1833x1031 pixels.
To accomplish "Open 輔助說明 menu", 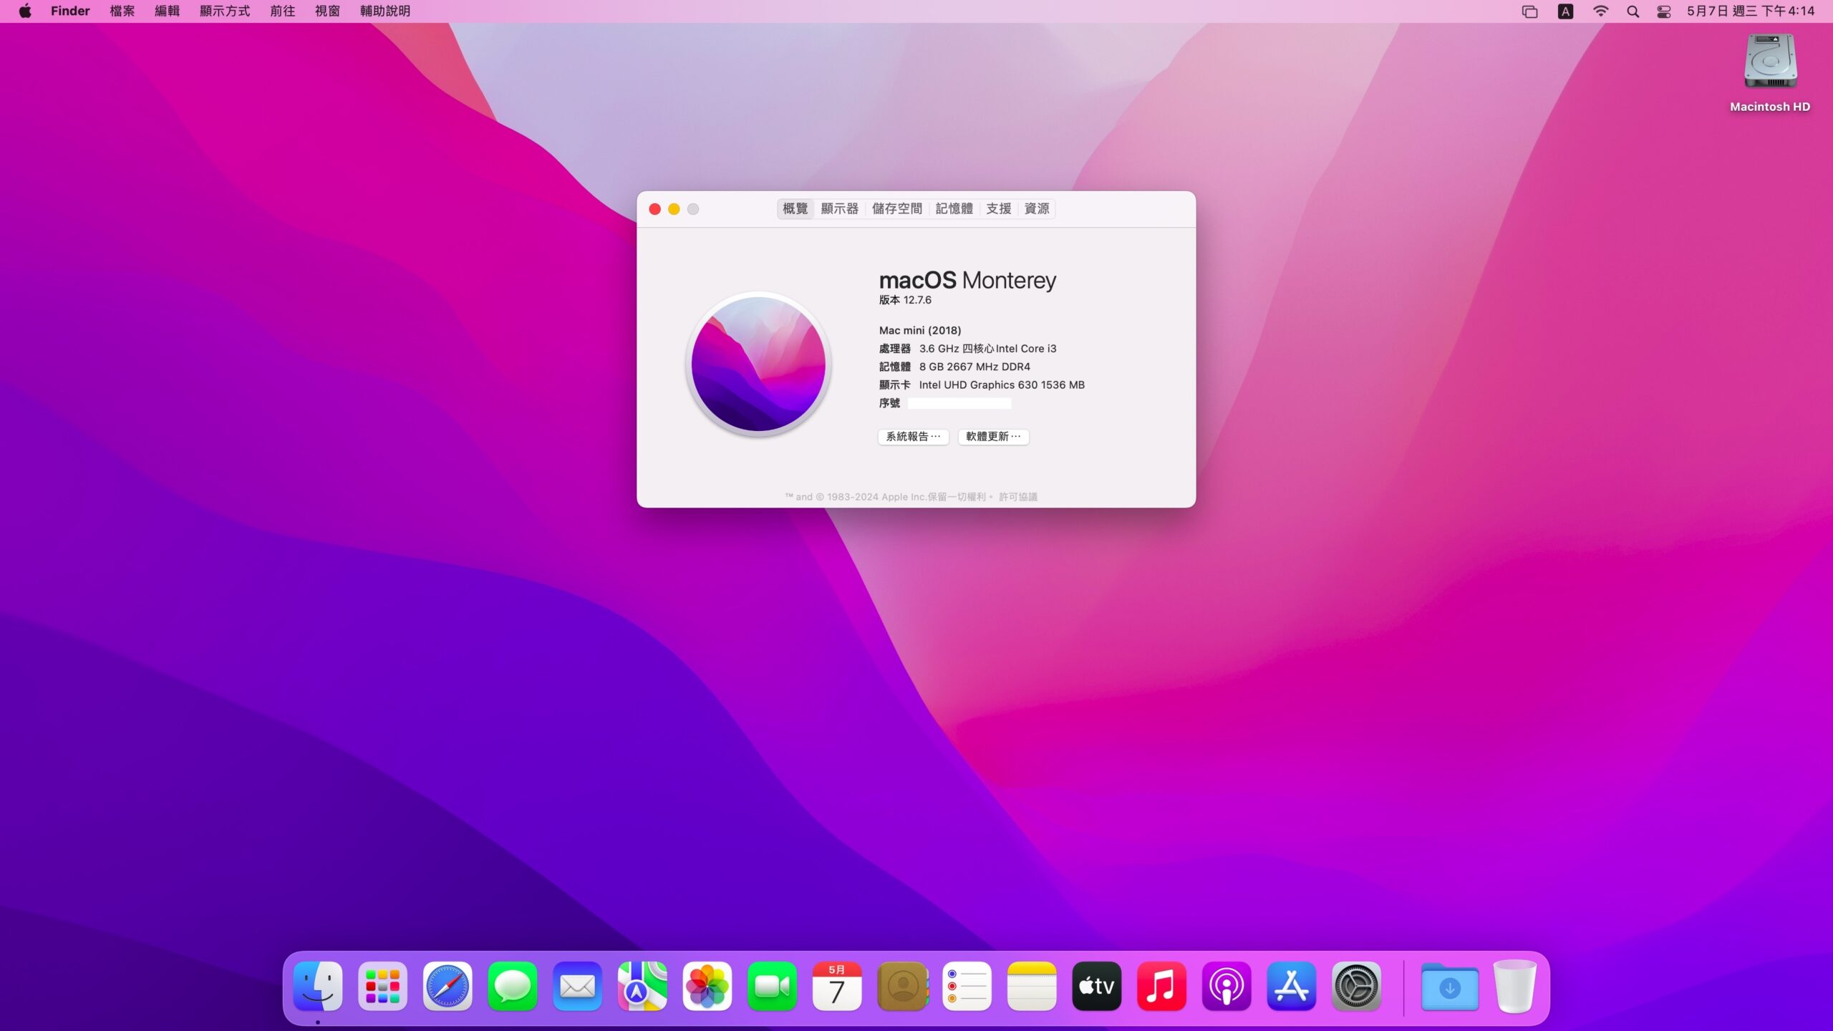I will (385, 11).
